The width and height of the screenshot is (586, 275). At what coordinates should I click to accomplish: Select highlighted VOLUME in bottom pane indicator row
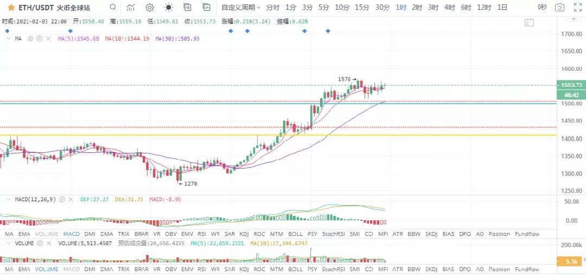point(46,269)
